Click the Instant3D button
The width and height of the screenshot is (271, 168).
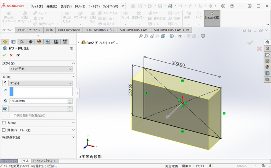212,17
